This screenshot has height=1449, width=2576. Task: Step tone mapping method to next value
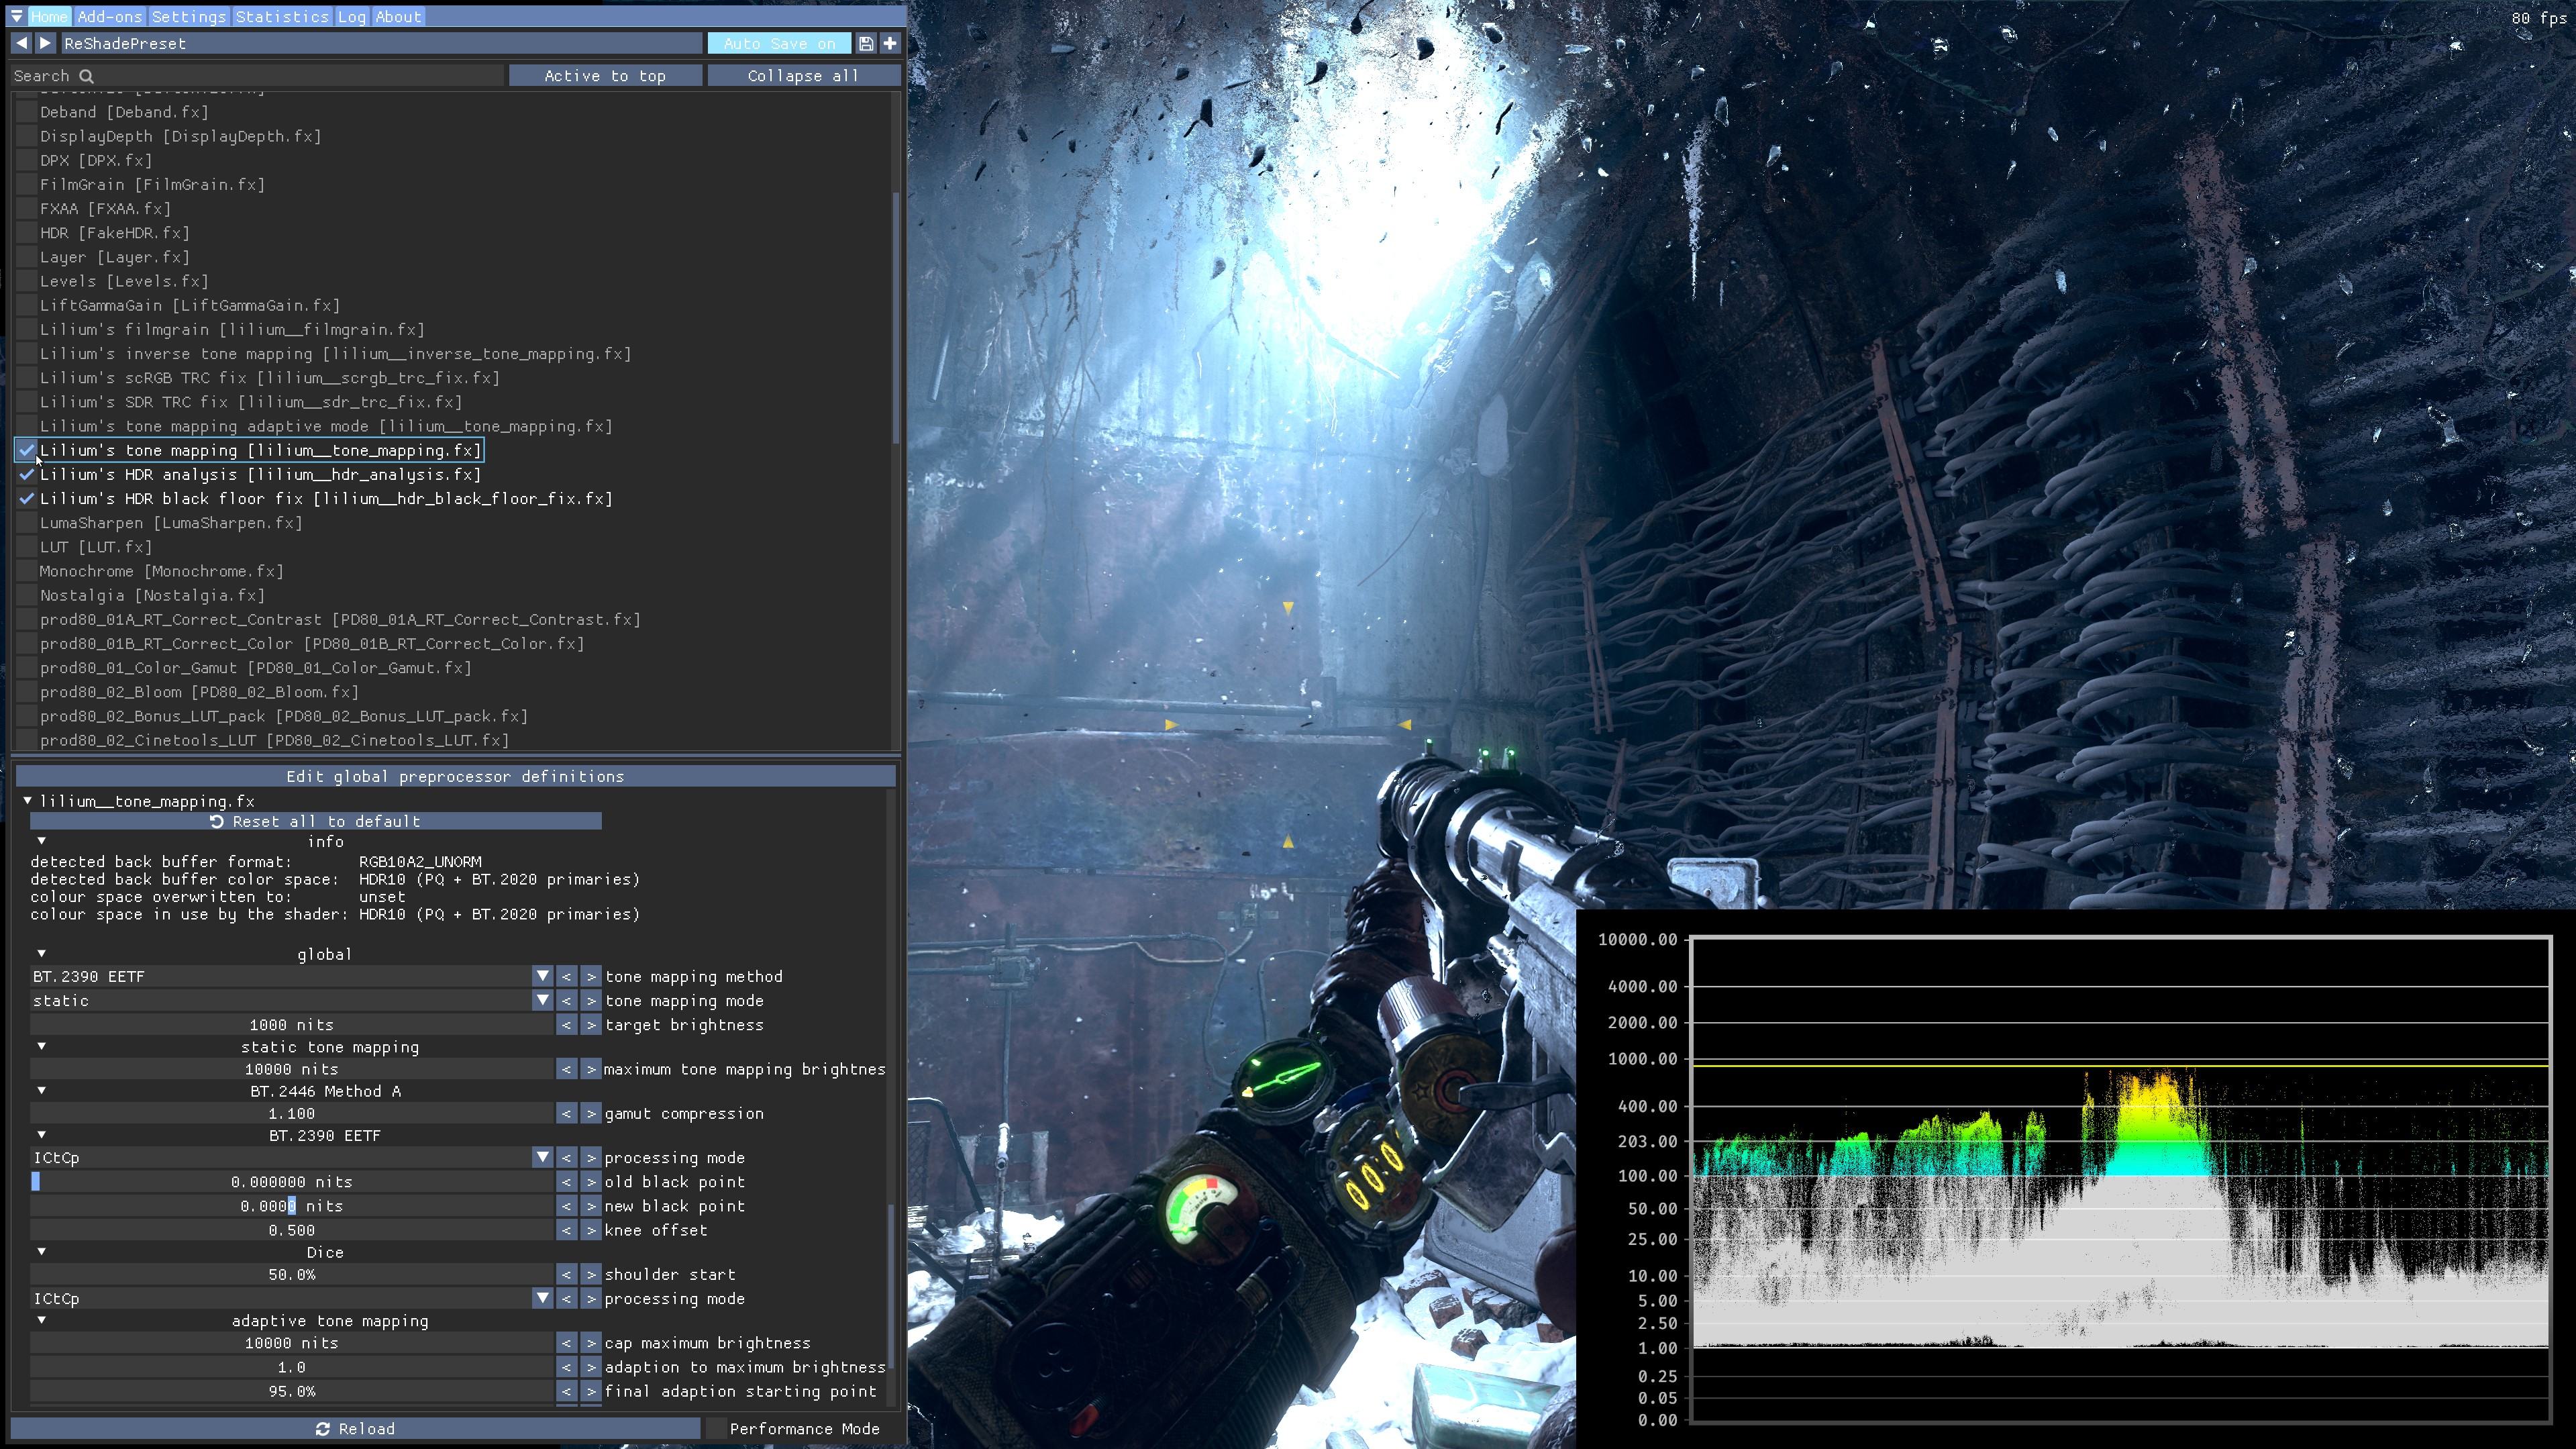pyautogui.click(x=591, y=976)
